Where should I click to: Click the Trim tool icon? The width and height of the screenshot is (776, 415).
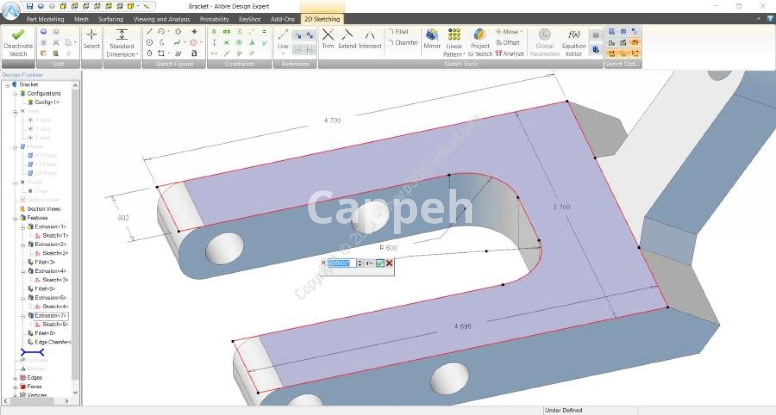[x=328, y=36]
